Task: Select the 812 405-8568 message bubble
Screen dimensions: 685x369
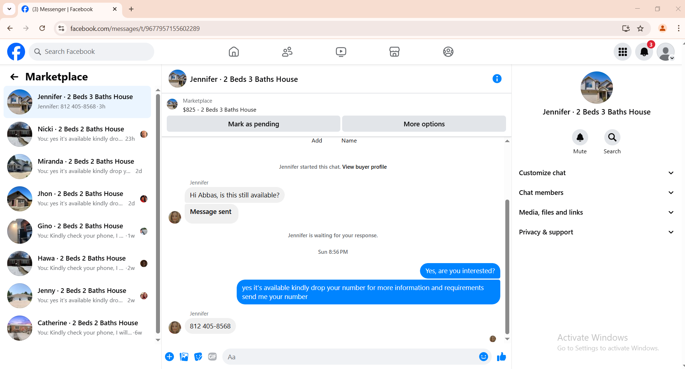Action: pyautogui.click(x=210, y=326)
